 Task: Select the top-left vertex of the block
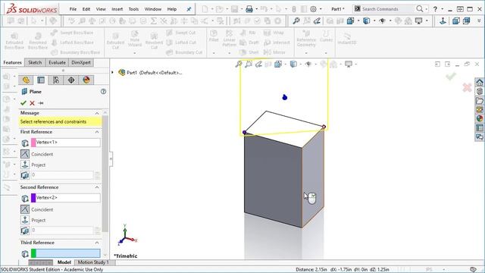(244, 133)
